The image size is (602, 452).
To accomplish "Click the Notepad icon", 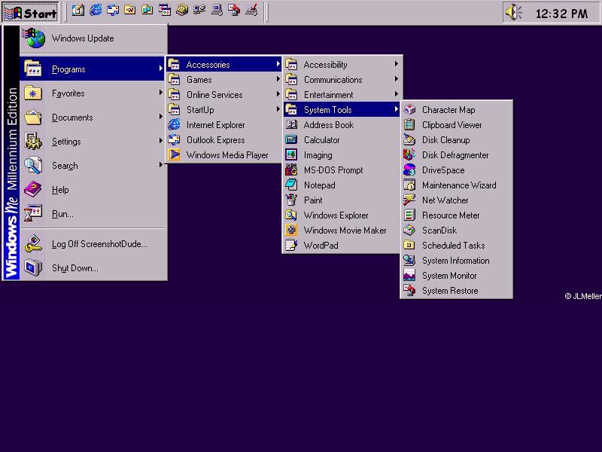I will coord(291,185).
